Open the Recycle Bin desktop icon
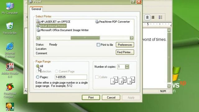199x112 pixels. click(10, 28)
